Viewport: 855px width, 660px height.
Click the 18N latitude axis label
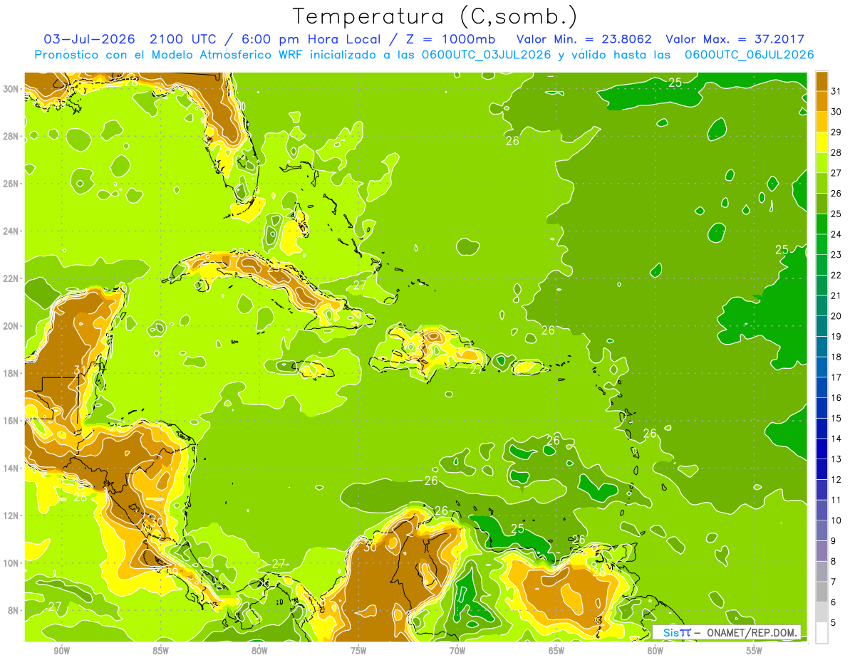tap(11, 373)
